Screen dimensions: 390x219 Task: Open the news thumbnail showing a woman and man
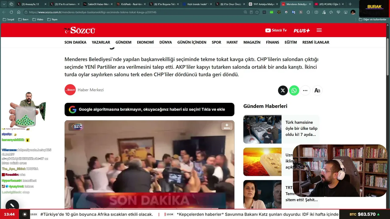pyautogui.click(x=262, y=194)
